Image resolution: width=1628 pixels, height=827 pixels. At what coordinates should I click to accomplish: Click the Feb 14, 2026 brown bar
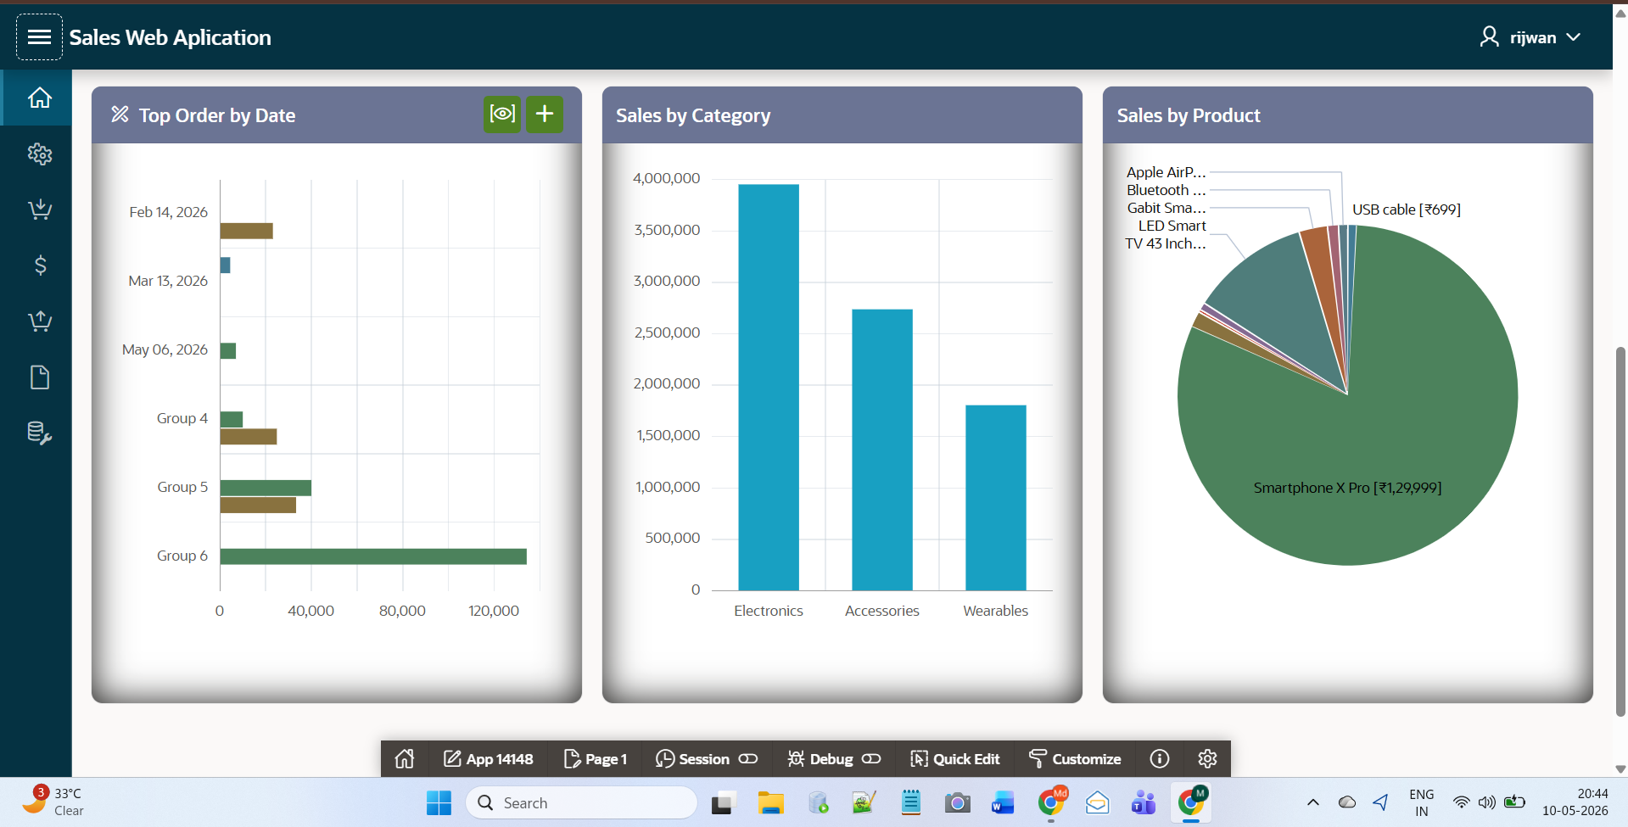[x=246, y=231]
